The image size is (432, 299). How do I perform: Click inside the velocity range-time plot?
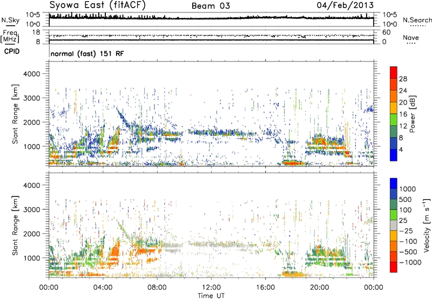211,225
